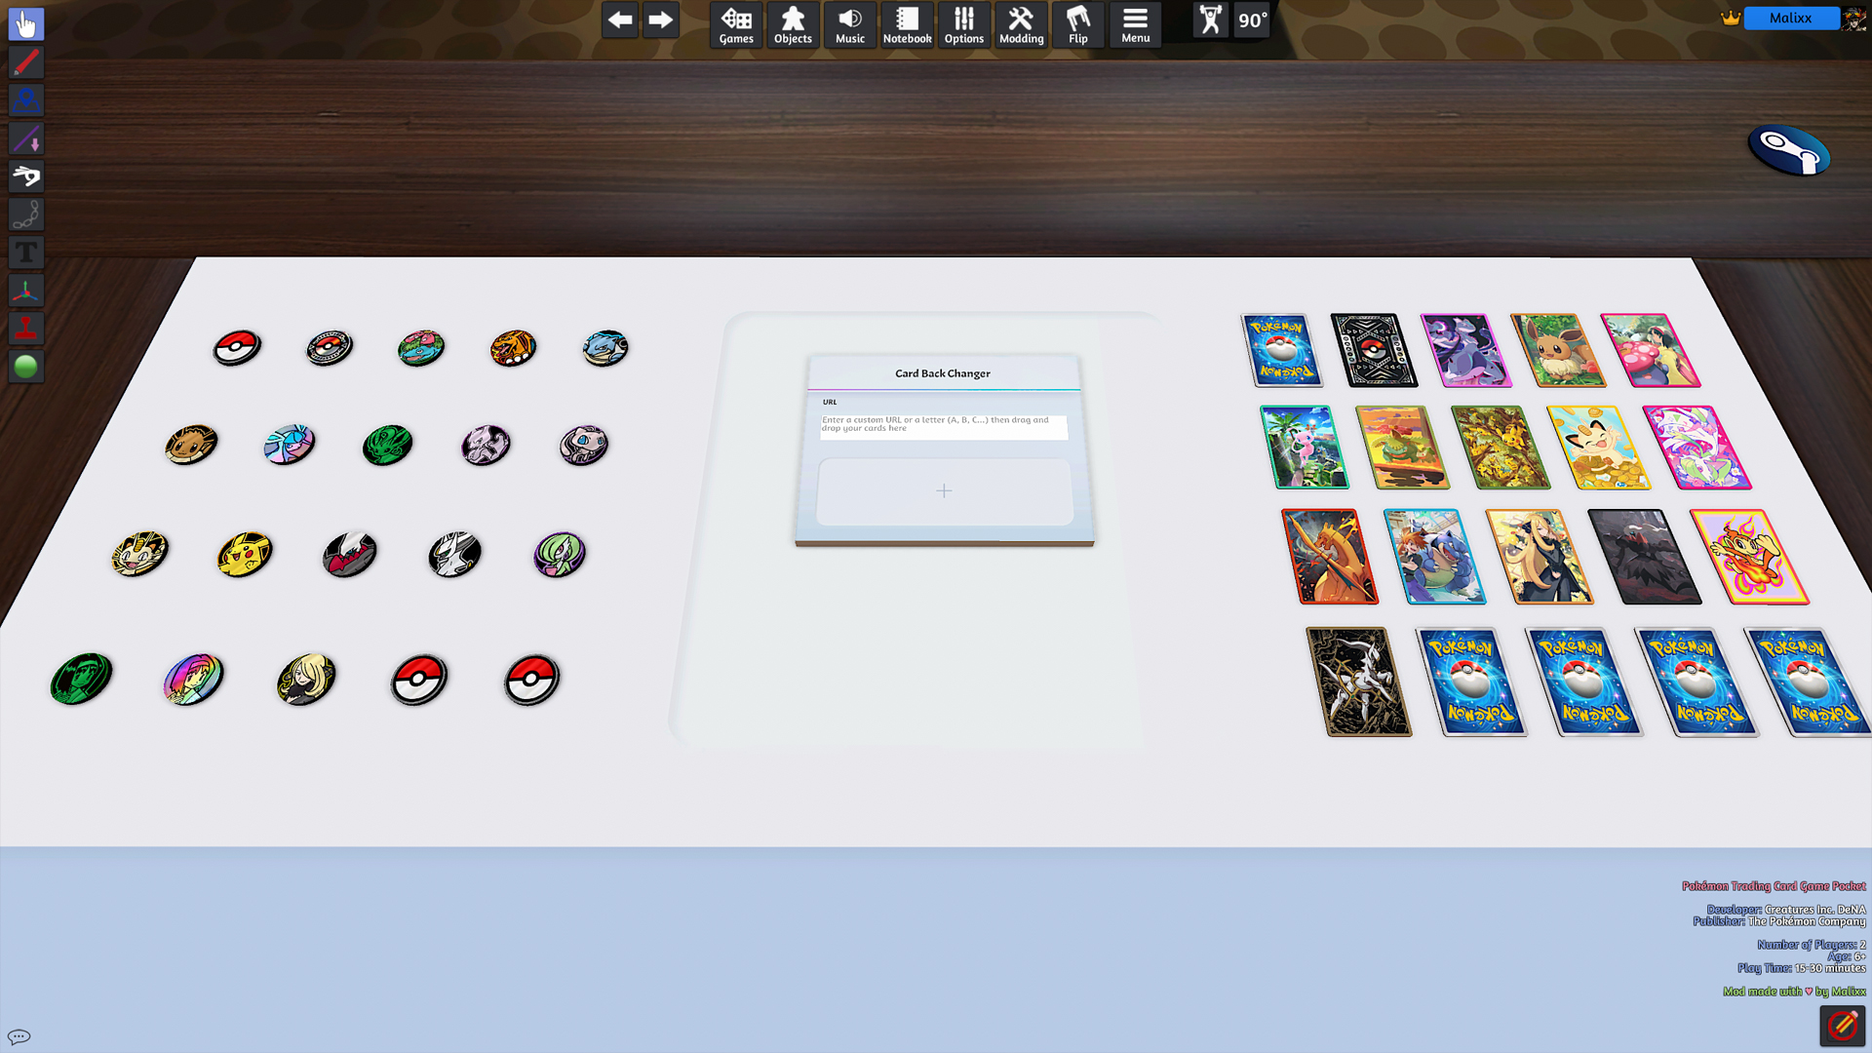This screenshot has width=1872, height=1053.
Task: Select the Eevee card back
Action: coord(1558,350)
